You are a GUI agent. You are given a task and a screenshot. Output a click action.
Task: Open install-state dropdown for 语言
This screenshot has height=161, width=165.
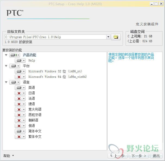15,82
